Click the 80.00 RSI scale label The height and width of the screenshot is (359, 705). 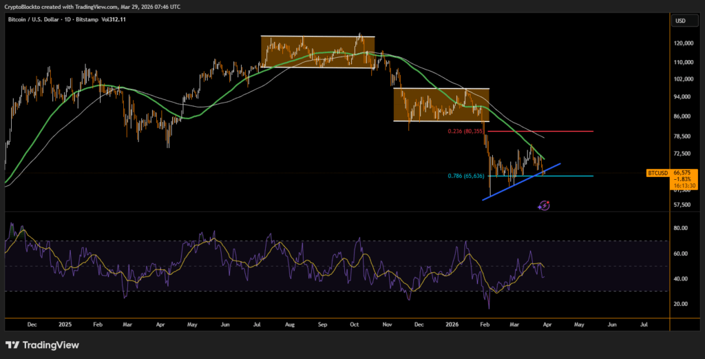[682, 227]
